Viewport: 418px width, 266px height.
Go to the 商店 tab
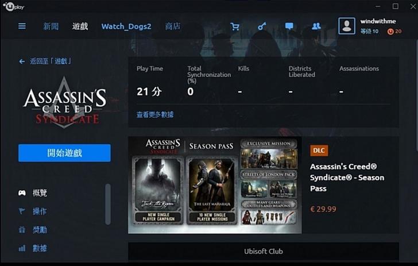(x=173, y=26)
